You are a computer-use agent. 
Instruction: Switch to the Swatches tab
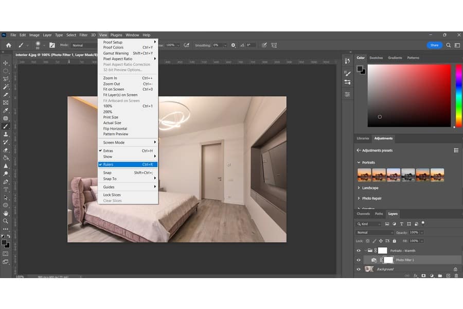click(x=376, y=58)
